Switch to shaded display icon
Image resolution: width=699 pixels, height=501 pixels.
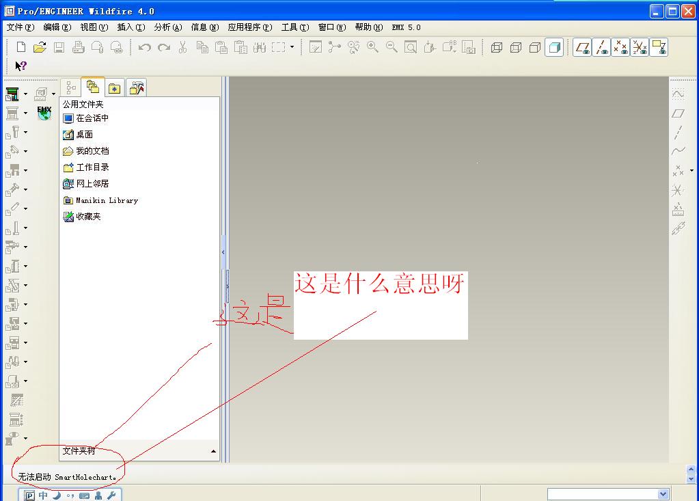555,48
